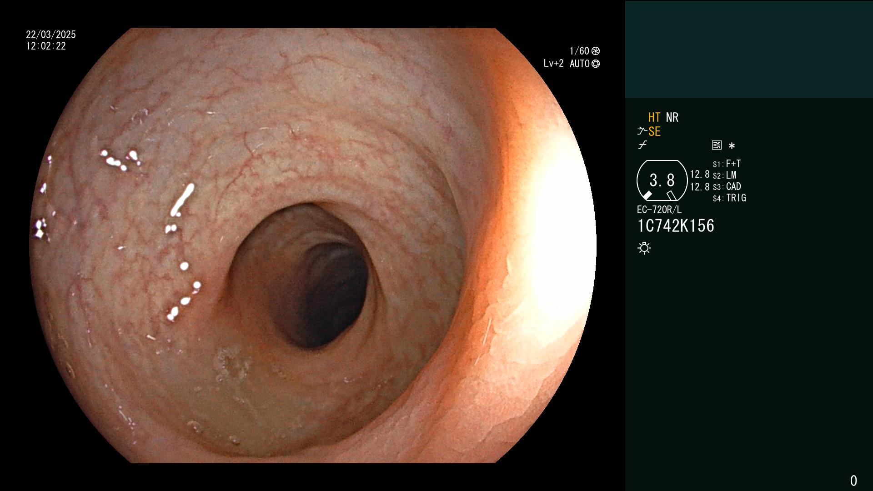Image resolution: width=873 pixels, height=491 pixels.
Task: Click the time 12:02:22
Action: (x=46, y=46)
